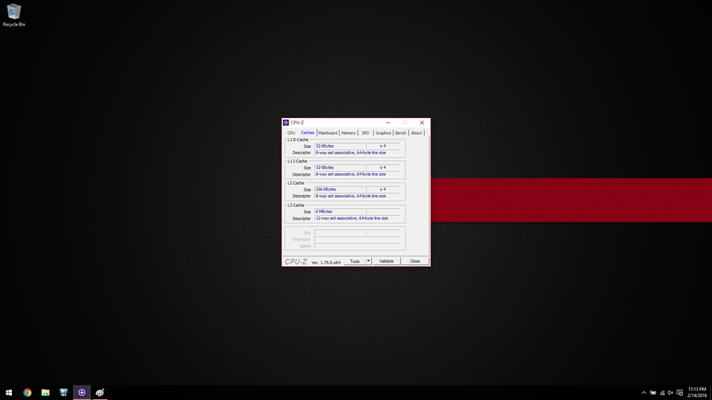
Task: Click the Tools button
Action: click(355, 261)
